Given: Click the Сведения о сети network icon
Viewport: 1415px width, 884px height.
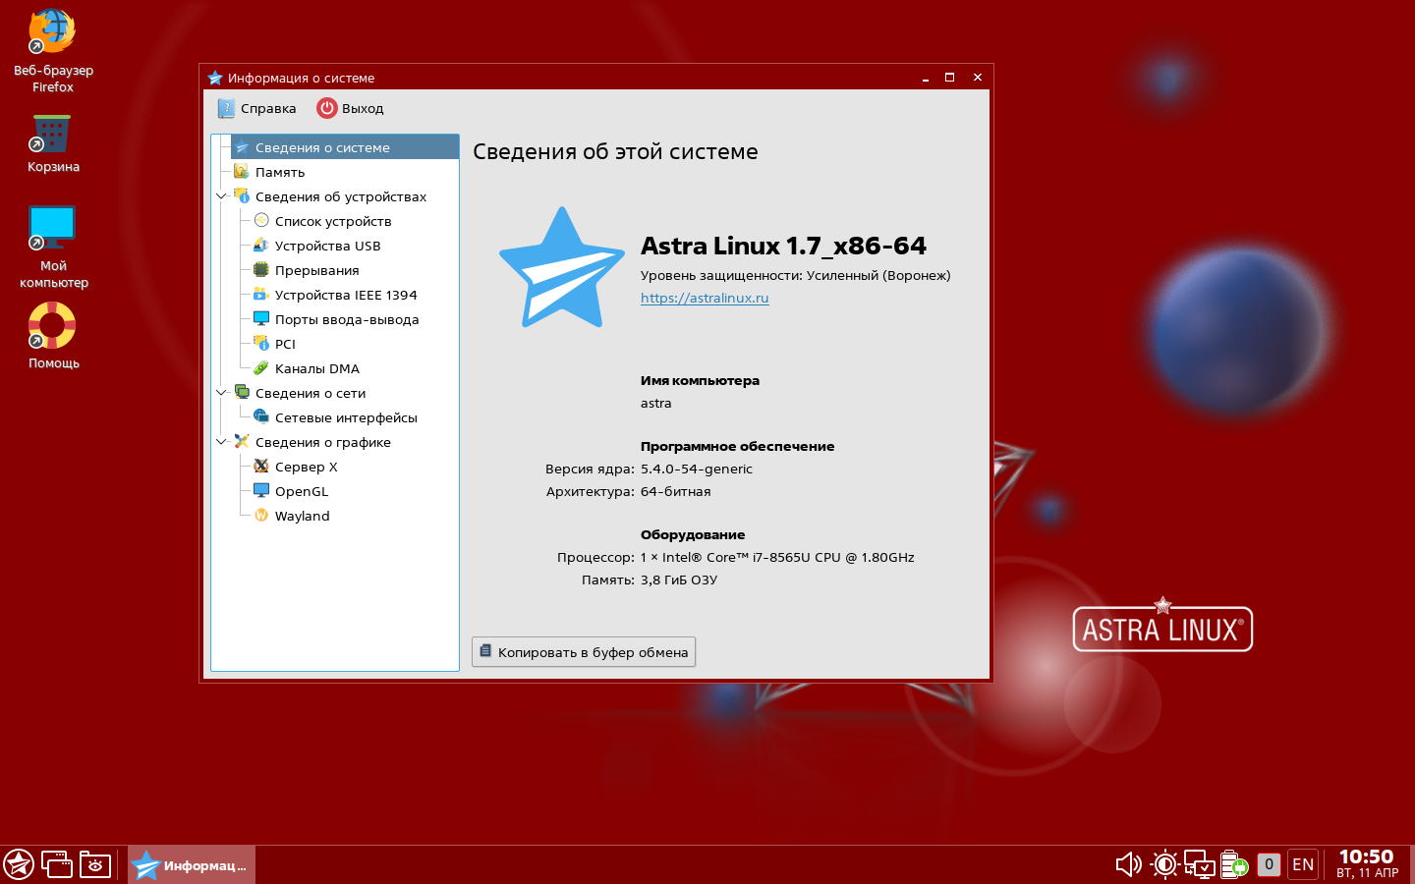Looking at the screenshot, I should coord(242,393).
